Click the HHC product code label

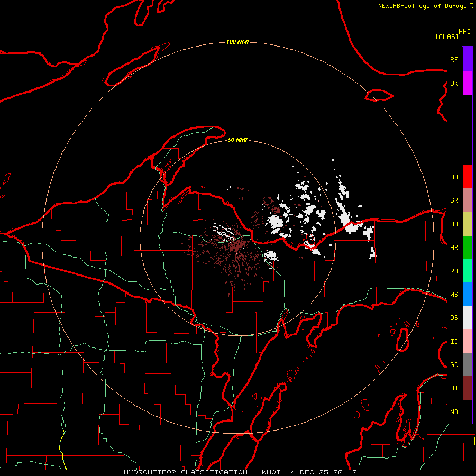coord(465,32)
